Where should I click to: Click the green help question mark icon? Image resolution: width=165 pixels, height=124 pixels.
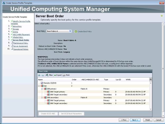pyautogui.click(x=162, y=16)
